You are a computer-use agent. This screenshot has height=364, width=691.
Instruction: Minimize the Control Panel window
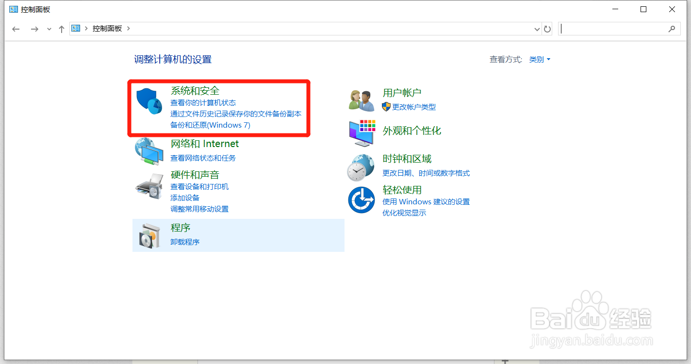pyautogui.click(x=615, y=9)
